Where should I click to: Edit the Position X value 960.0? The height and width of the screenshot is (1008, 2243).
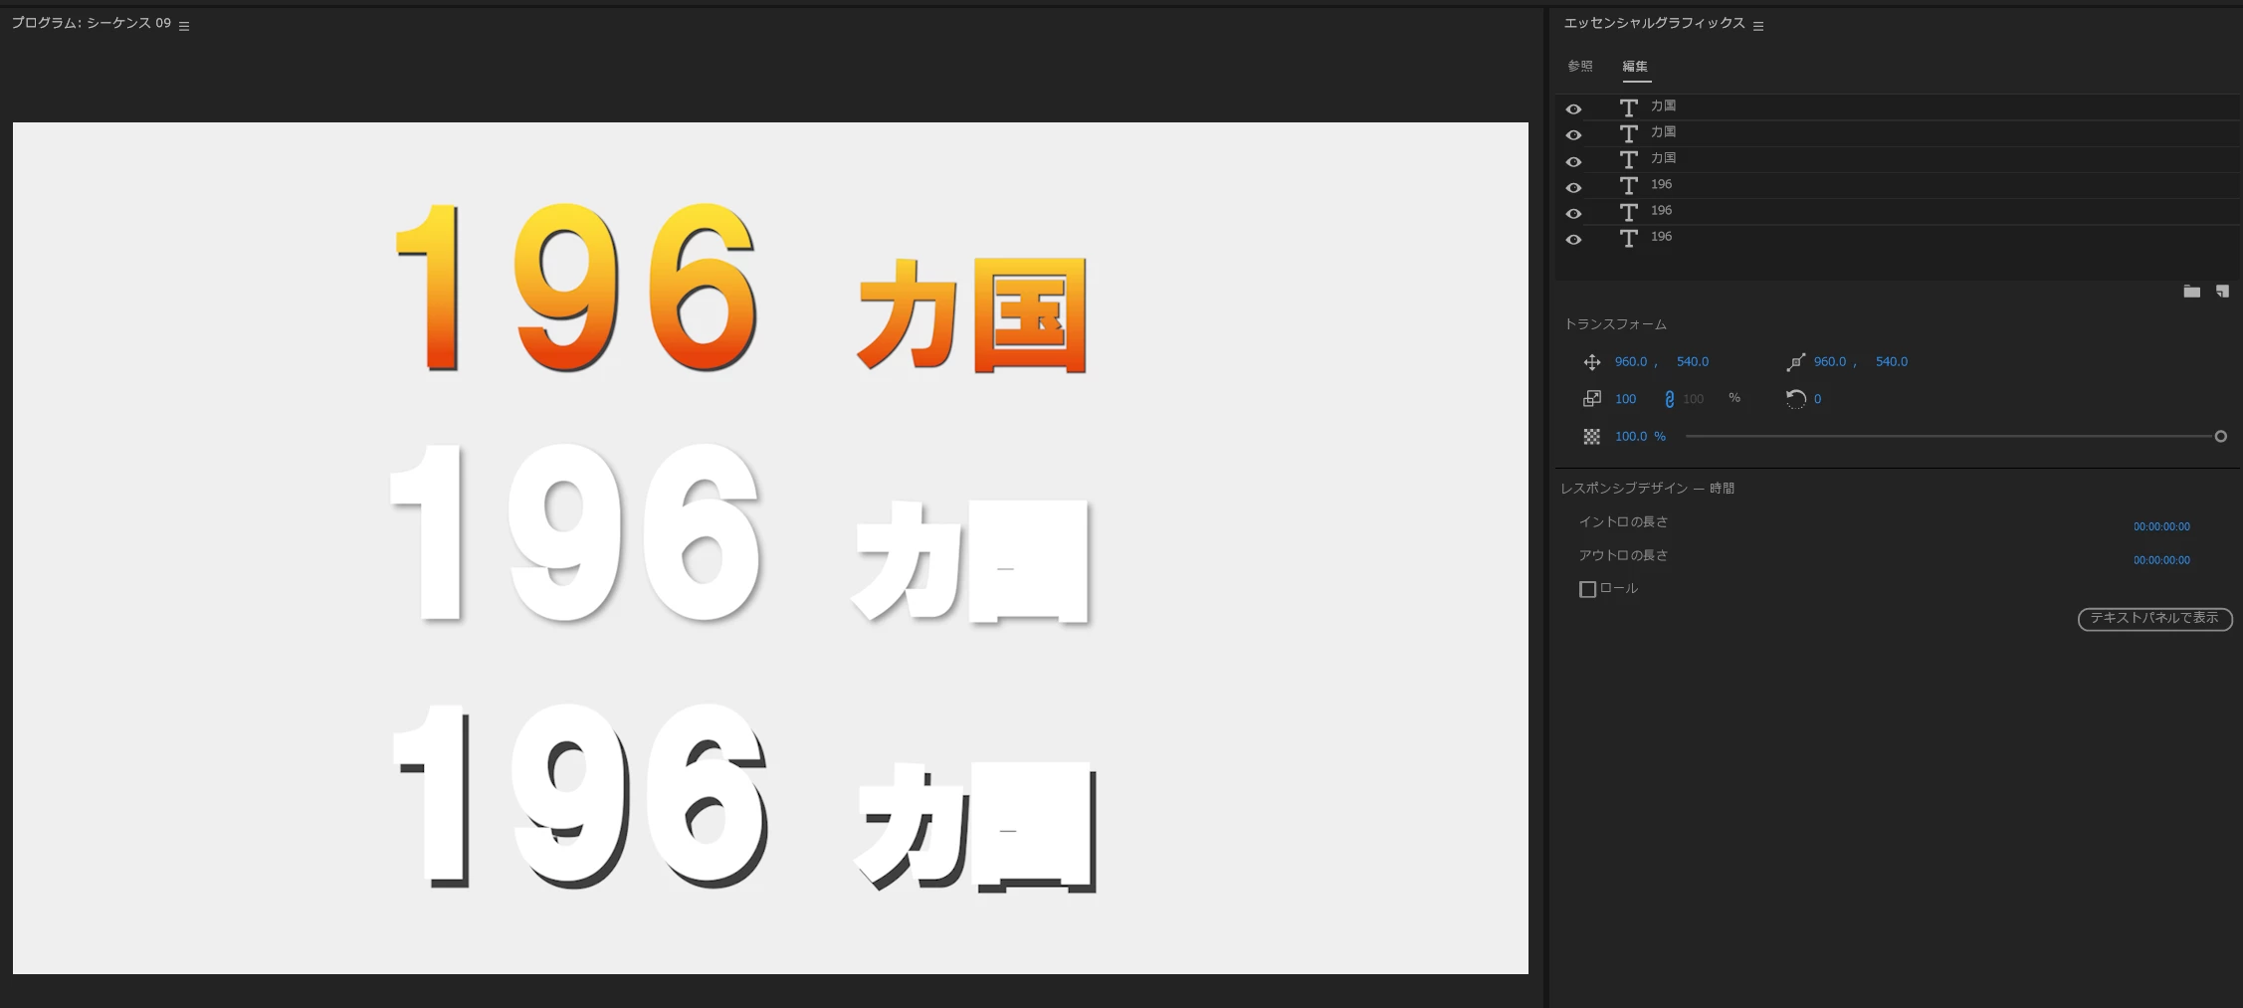click(x=1631, y=361)
